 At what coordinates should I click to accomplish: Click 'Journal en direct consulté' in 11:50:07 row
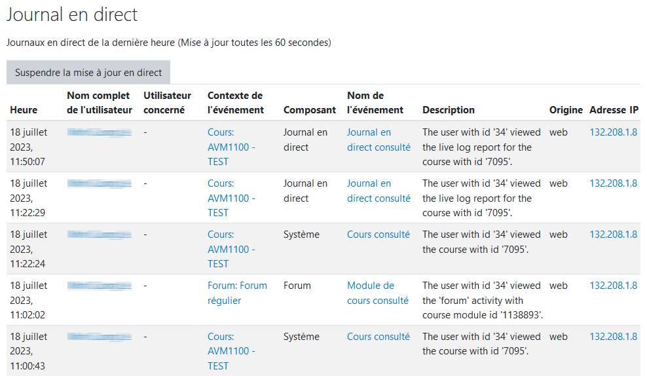(x=379, y=140)
